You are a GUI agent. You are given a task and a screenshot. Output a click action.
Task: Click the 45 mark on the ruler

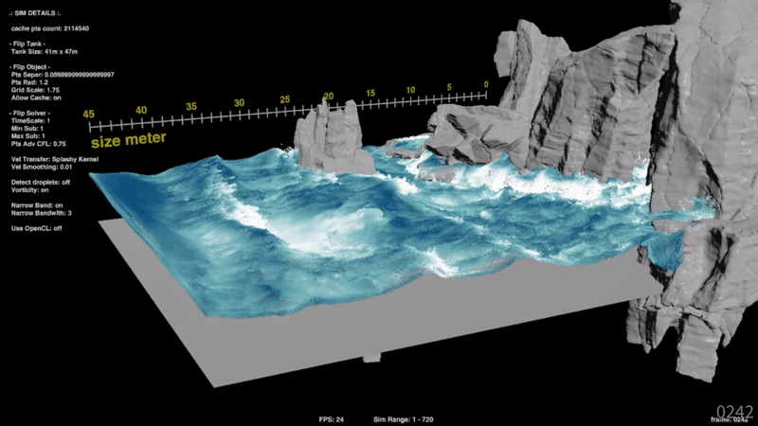pos(89,114)
